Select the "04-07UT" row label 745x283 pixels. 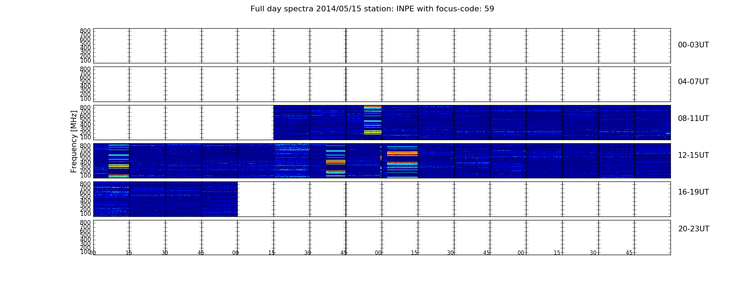click(693, 82)
